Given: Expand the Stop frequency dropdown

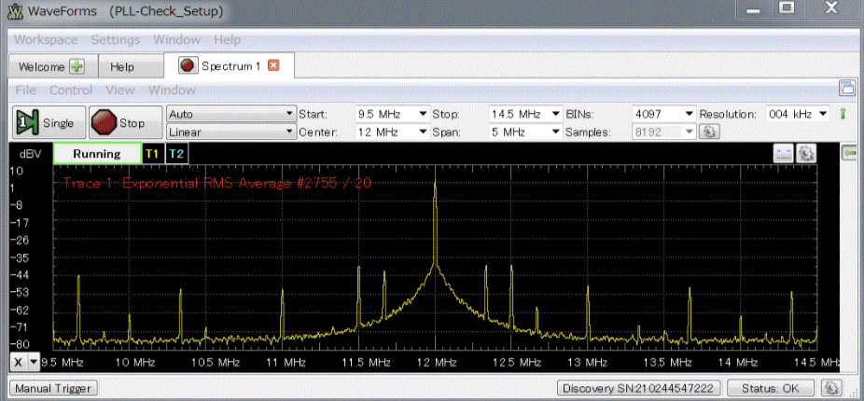Looking at the screenshot, I should (556, 114).
